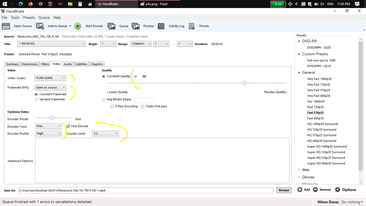Viewport: 366px width, 206px height.
Task: Click the Browse button
Action: click(x=284, y=190)
